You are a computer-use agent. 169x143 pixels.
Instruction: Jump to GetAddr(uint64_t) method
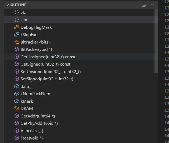click(79, 116)
